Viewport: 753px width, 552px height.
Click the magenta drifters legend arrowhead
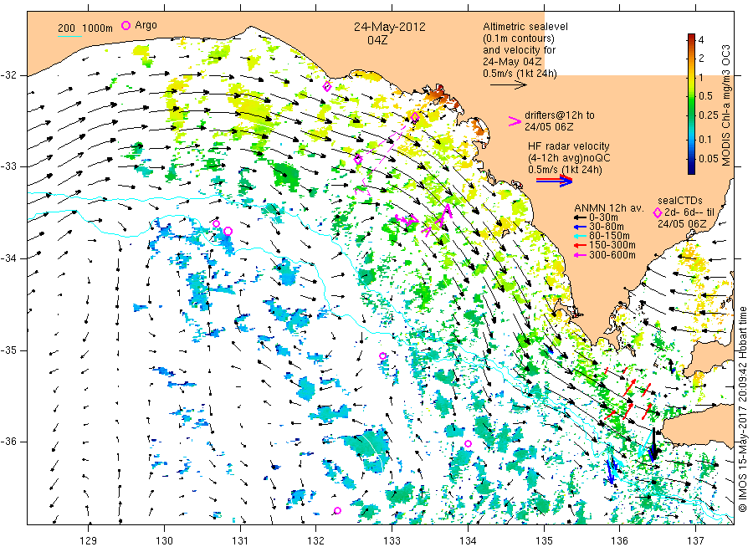[x=515, y=121]
